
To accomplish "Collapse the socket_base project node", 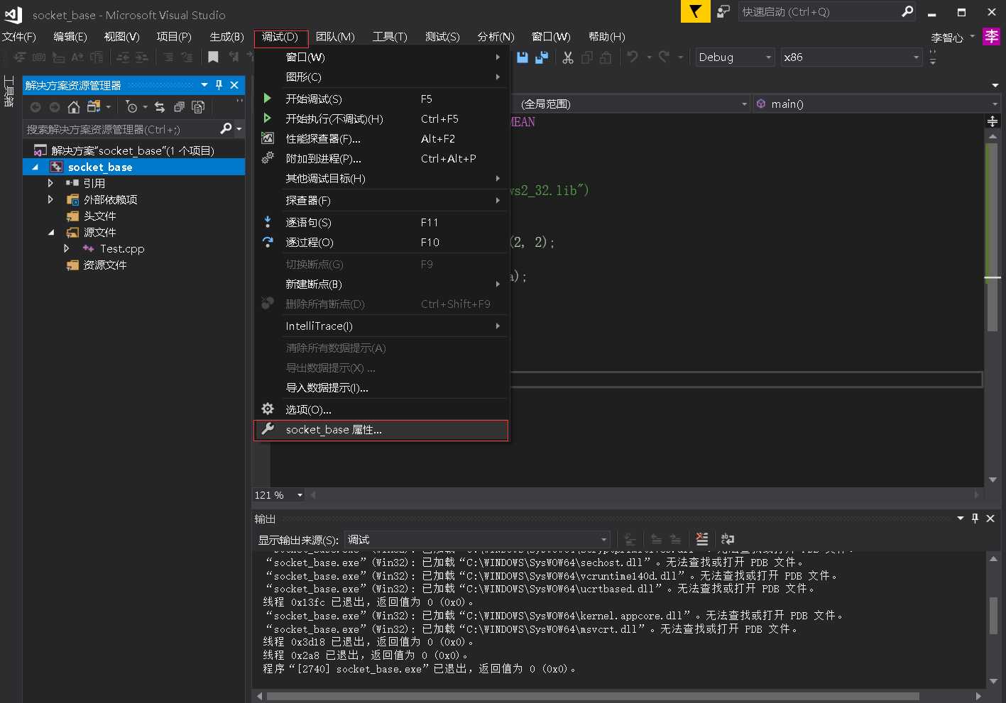I will (35, 167).
